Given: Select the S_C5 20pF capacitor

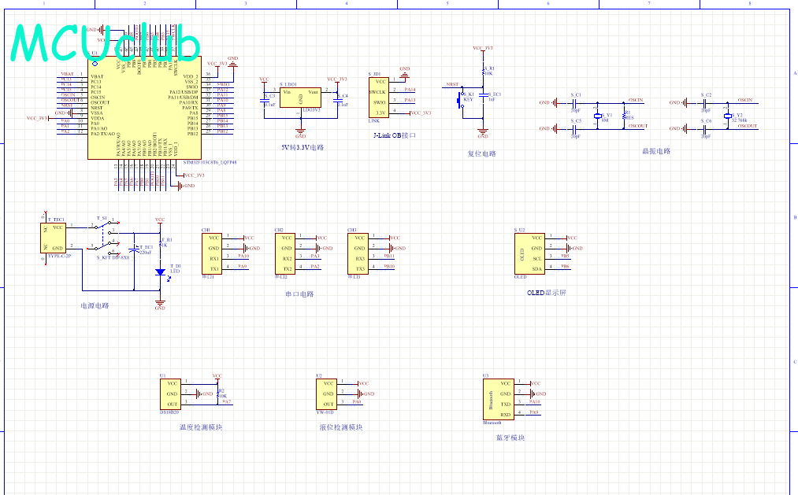Looking at the screenshot, I should tap(574, 129).
